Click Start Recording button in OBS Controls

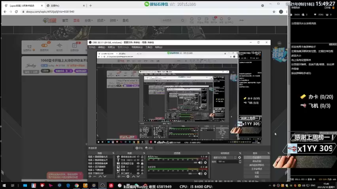pos(257,161)
